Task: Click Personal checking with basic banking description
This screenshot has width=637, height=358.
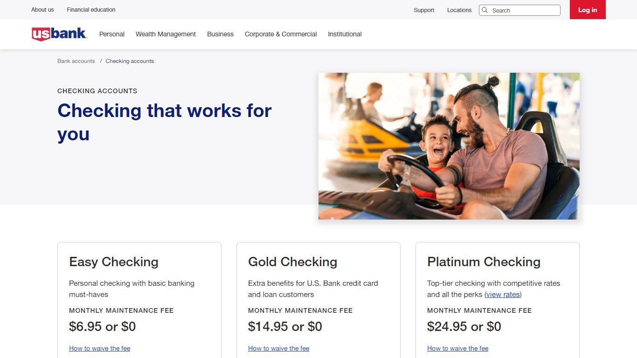Action: (x=132, y=289)
